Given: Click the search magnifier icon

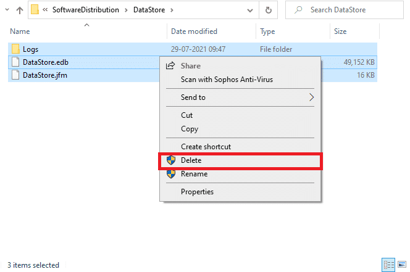Looking at the screenshot, I should tap(298, 10).
